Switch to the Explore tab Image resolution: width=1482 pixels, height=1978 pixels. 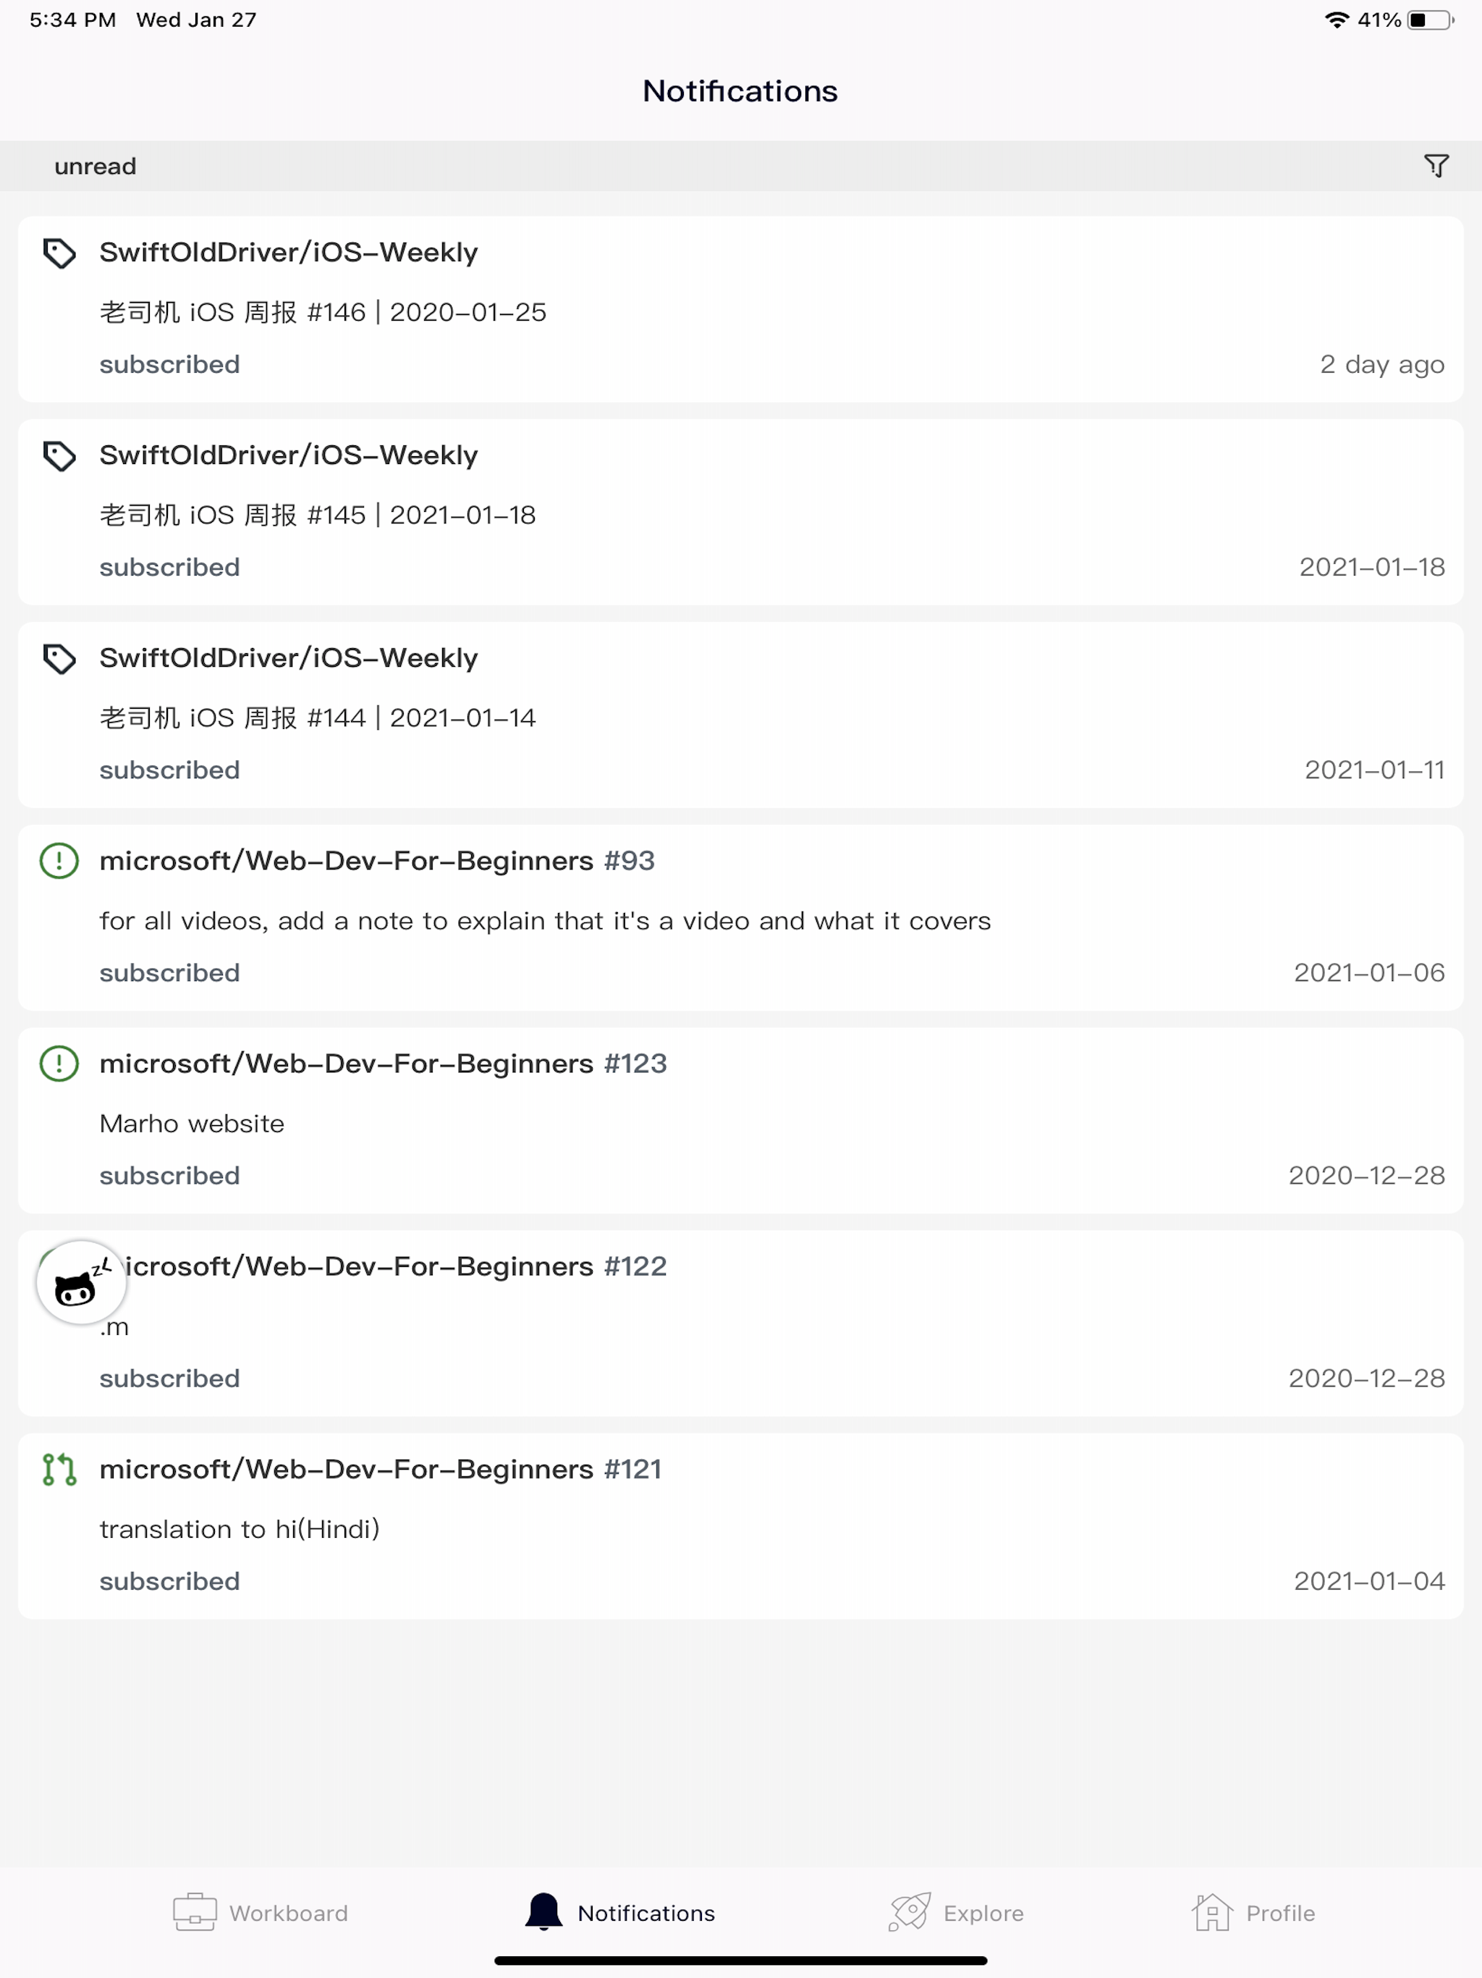[957, 1913]
